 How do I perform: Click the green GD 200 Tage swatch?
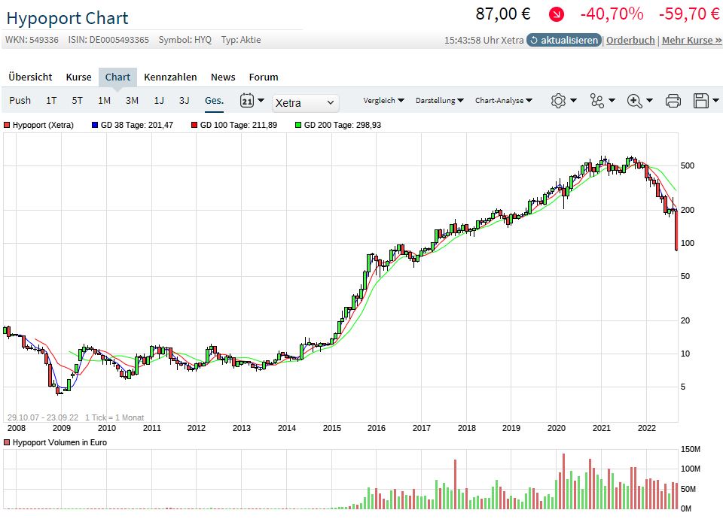[x=298, y=125]
